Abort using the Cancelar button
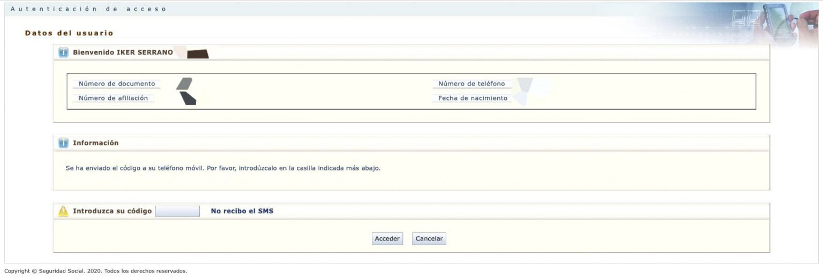This screenshot has height=280, width=823. click(x=429, y=239)
